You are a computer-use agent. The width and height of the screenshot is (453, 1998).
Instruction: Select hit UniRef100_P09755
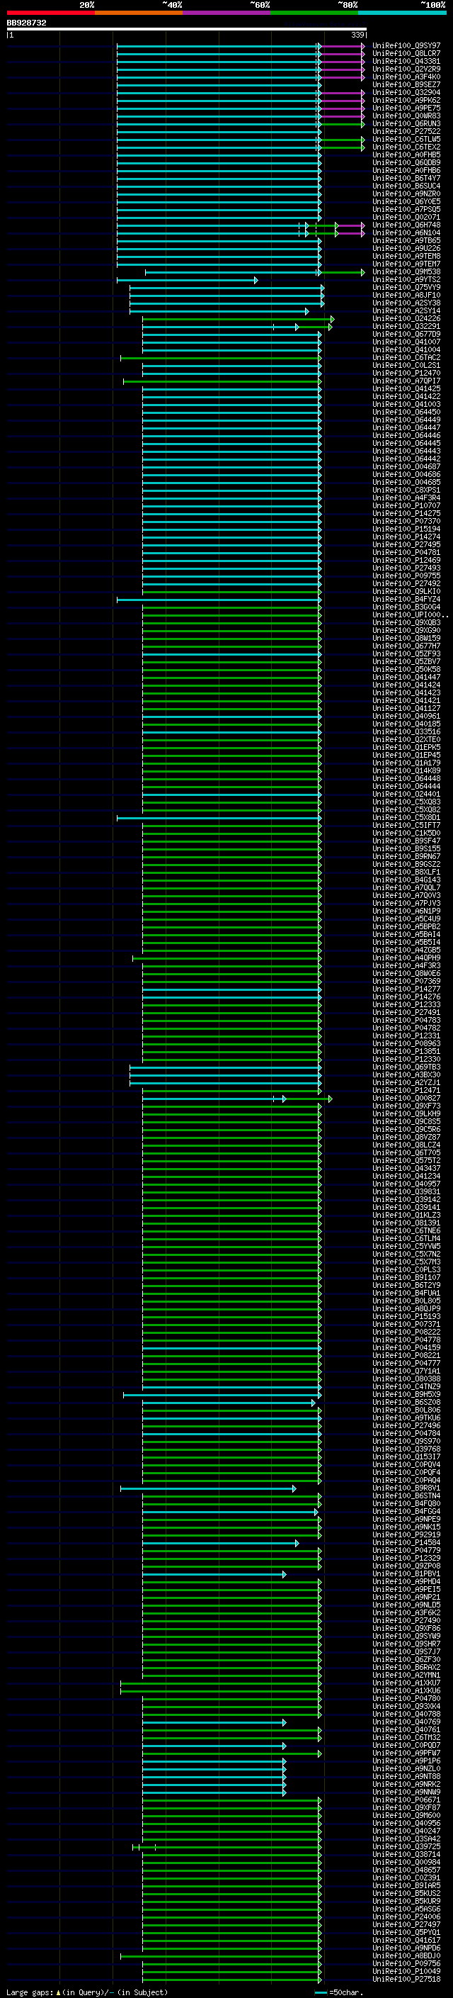(406, 576)
